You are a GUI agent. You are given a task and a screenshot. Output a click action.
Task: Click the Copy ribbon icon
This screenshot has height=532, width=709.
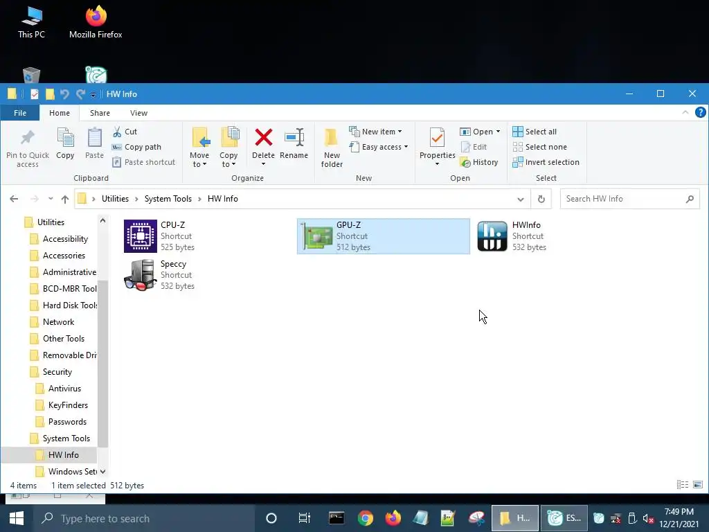coord(65,143)
